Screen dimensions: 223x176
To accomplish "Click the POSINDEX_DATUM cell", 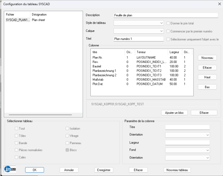I will click(x=150, y=84).
